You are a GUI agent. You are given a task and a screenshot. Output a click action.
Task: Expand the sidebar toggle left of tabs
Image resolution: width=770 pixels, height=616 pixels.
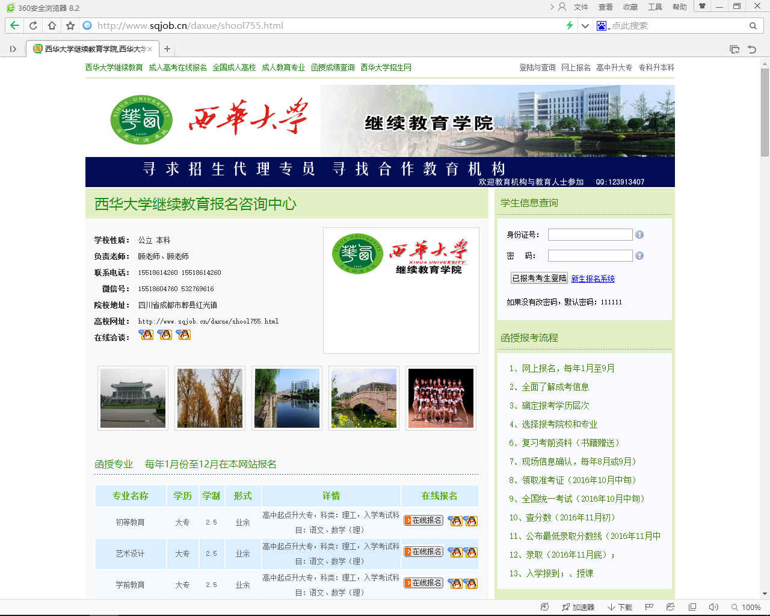point(13,49)
